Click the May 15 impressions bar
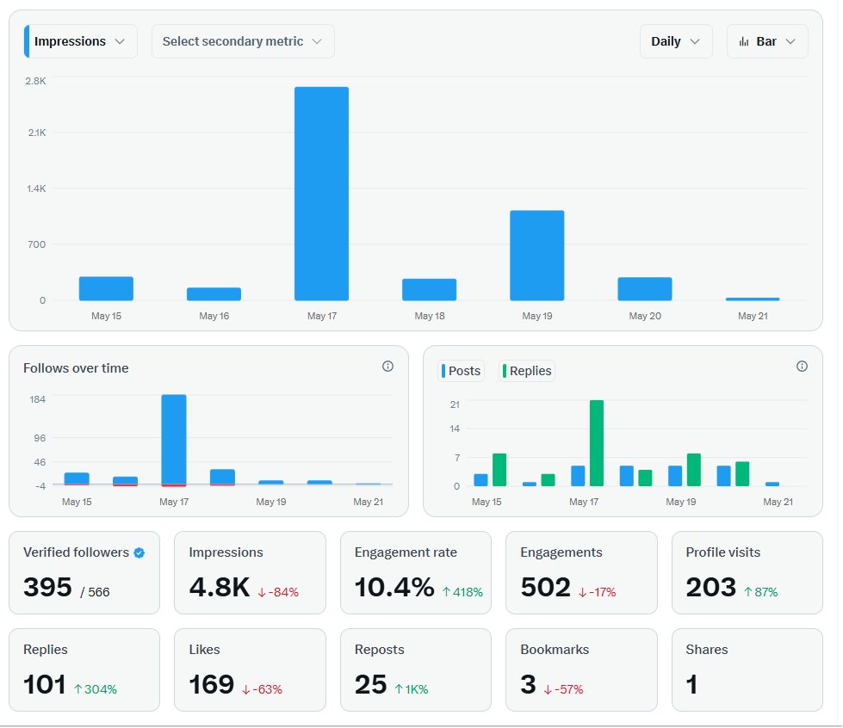This screenshot has height=728, width=843. 106,288
